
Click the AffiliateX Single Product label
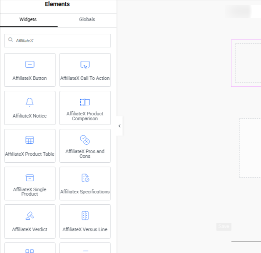pos(30,192)
